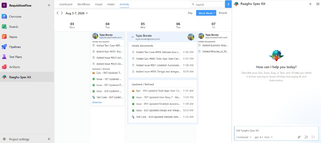Start a new chat with plus icon
321x143 pixels.
click(x=310, y=4)
